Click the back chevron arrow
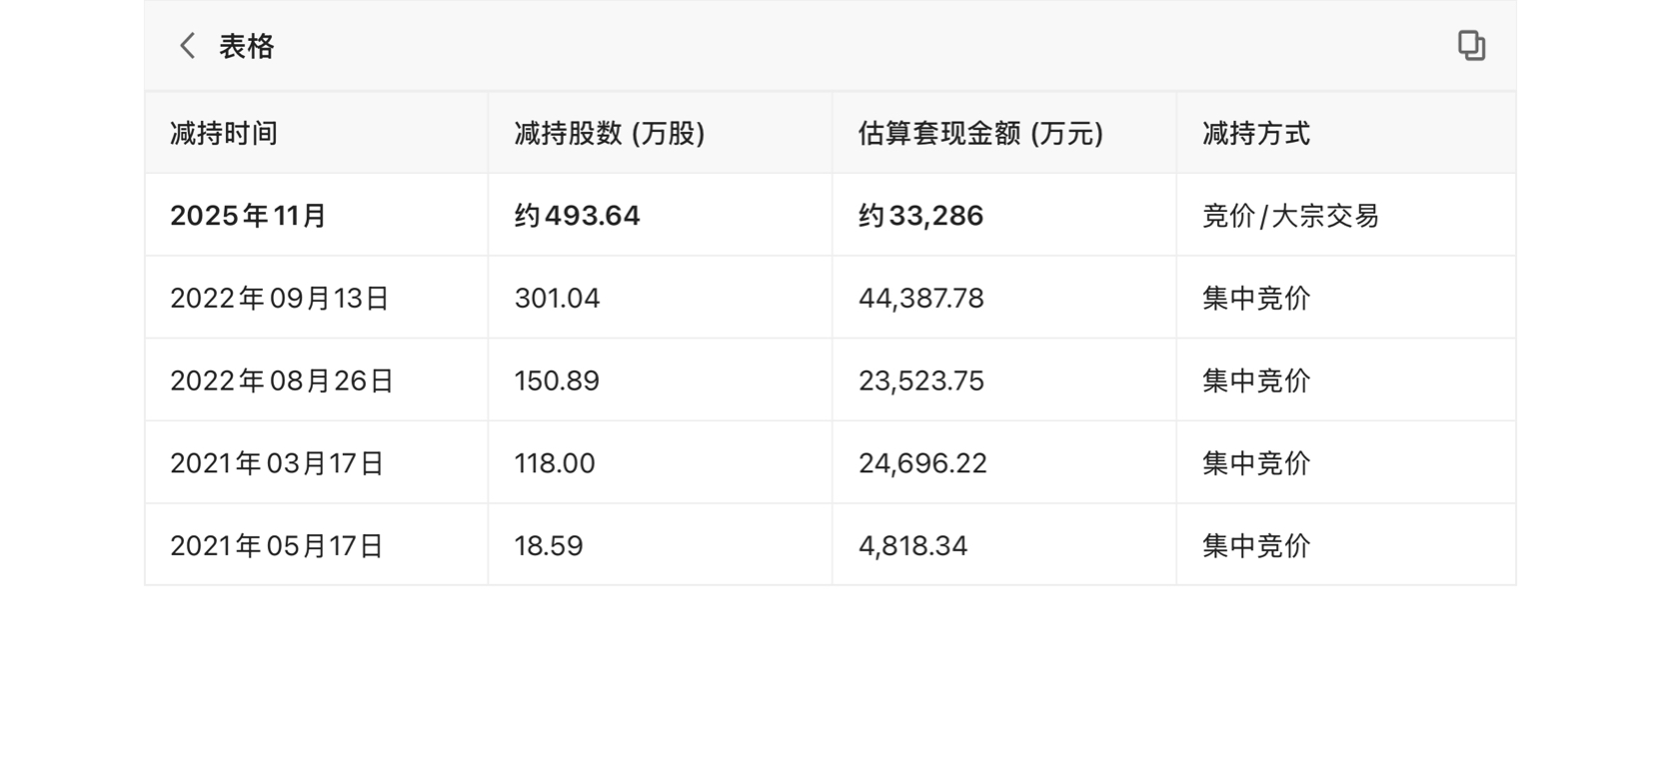The image size is (1662, 767). pos(187,46)
